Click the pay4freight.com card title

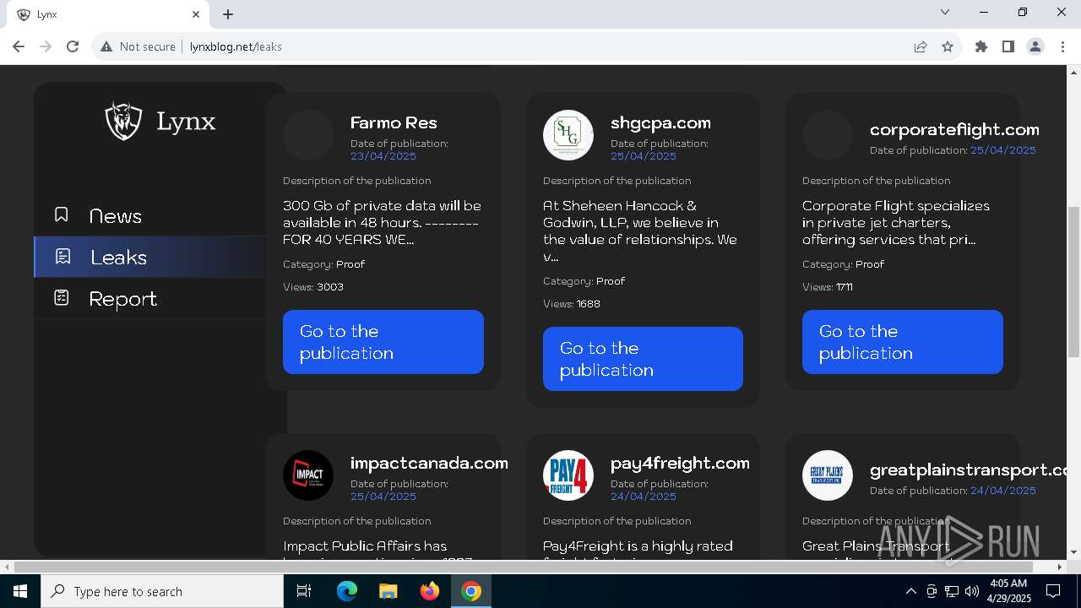680,463
